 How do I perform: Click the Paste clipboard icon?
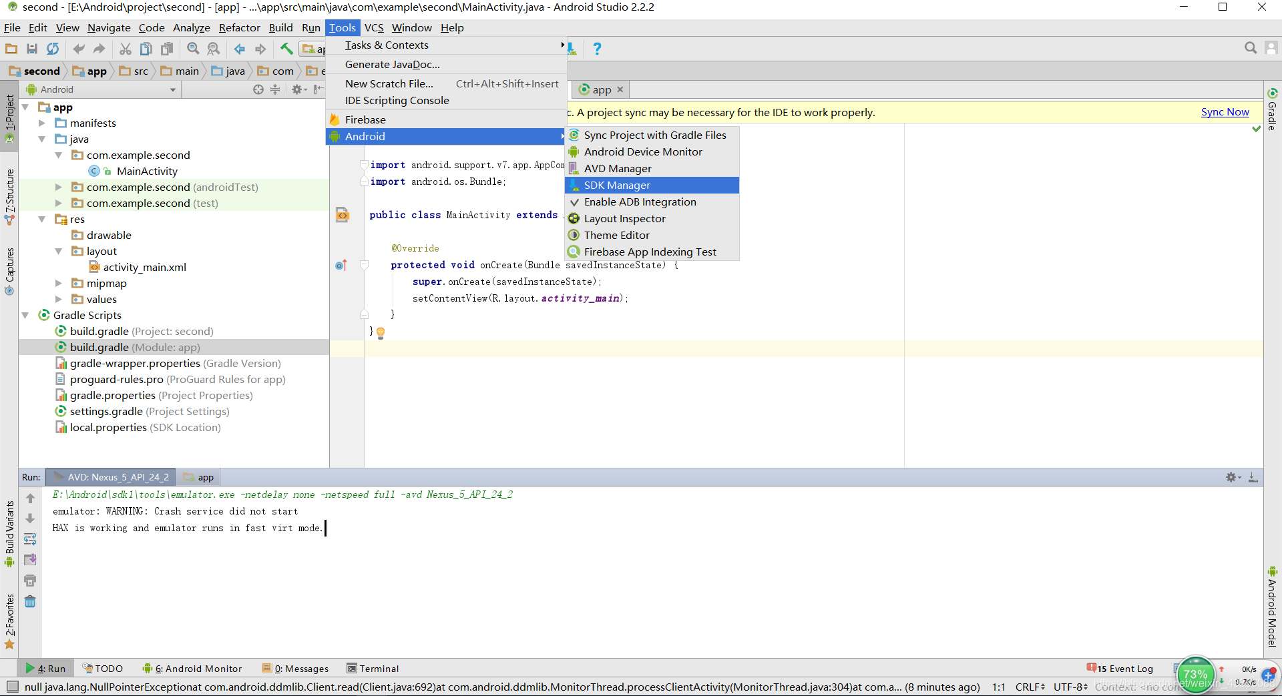[167, 49]
